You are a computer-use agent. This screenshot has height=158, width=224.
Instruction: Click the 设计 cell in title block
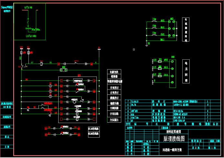[x=130, y=144]
